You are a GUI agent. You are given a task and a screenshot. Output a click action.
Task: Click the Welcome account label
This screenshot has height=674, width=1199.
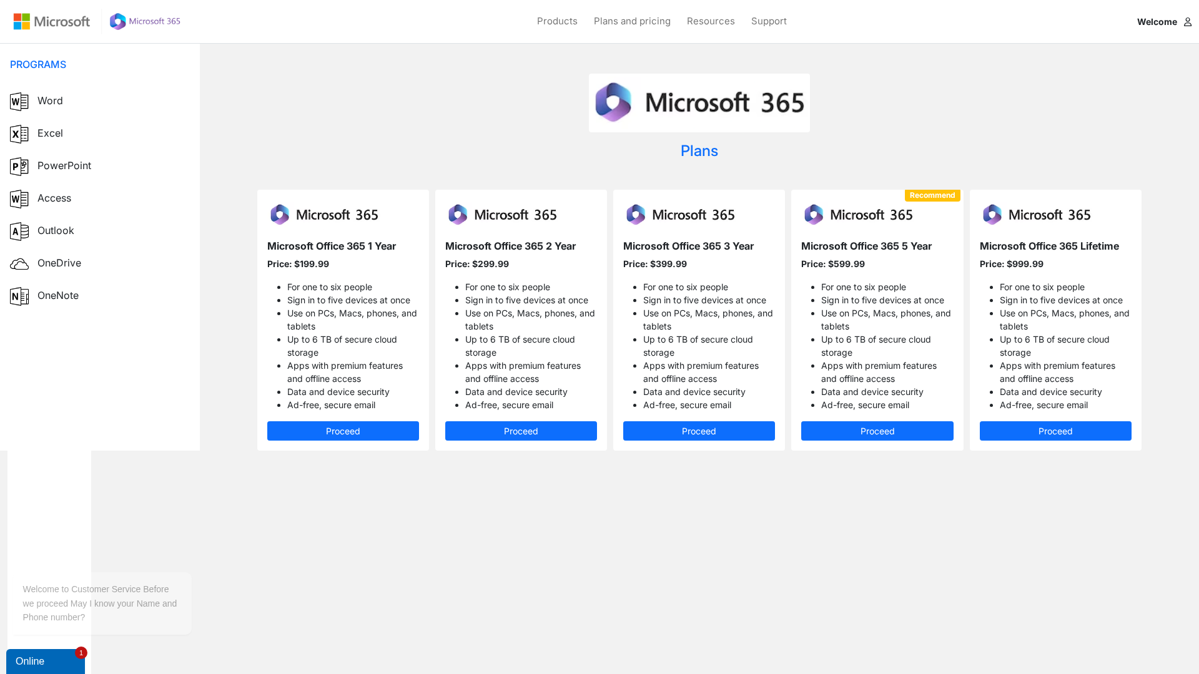pyautogui.click(x=1157, y=22)
